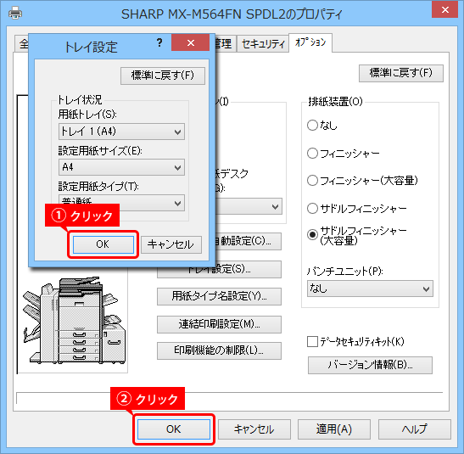Viewport: 464px width, 454px height.
Task: Open 用紙タイプ名設定(Y)... settings
Action: coord(219,296)
